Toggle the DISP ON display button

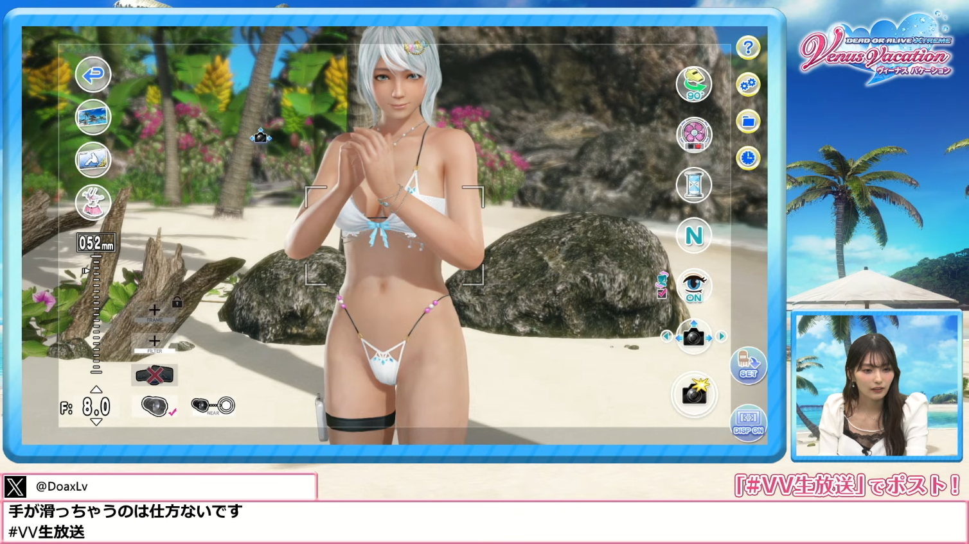point(749,423)
